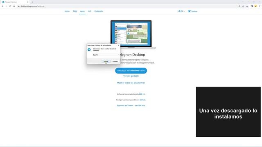Open the Inicio page link
Screen dimensions: 262x147
pos(67,11)
